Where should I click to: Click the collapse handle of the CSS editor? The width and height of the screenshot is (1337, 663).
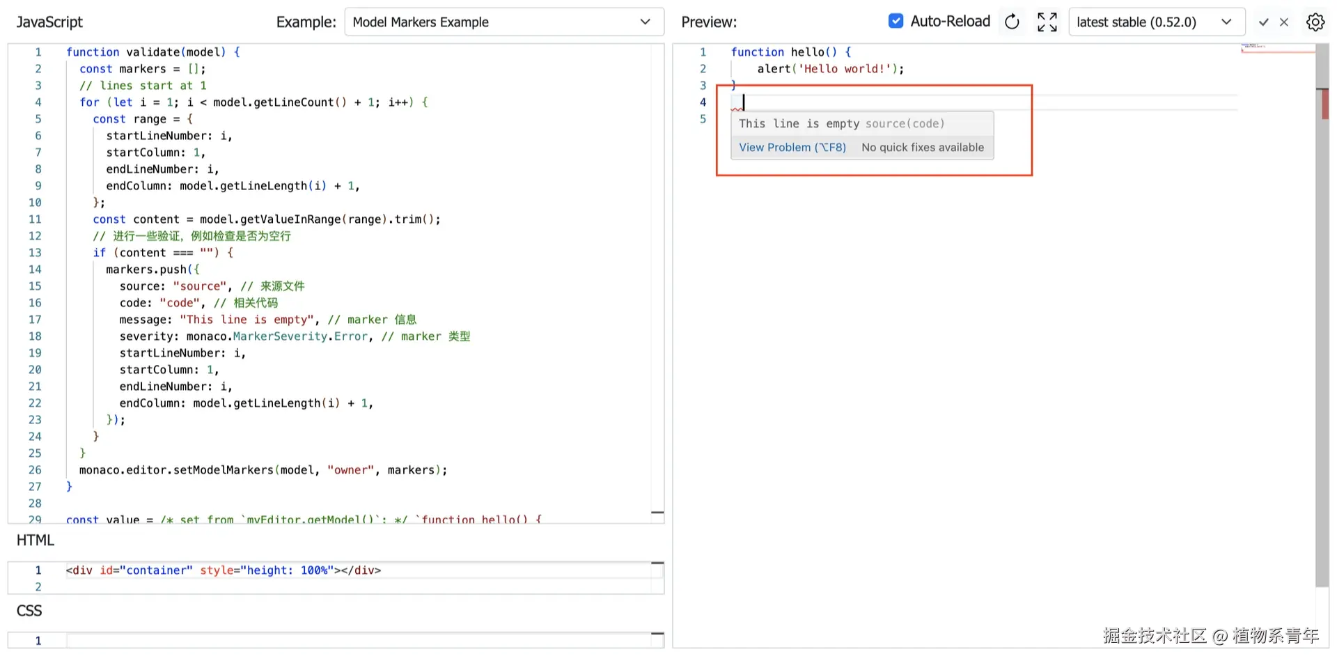pos(657,634)
